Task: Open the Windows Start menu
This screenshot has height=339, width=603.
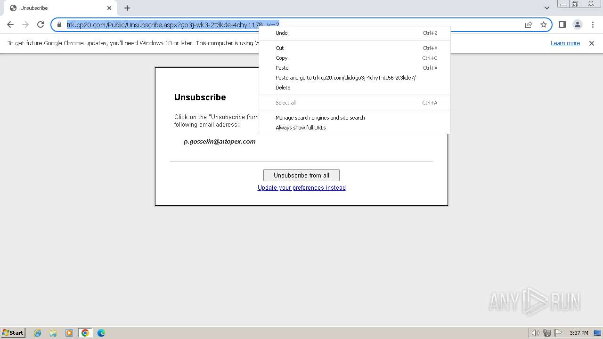Action: coord(13,333)
